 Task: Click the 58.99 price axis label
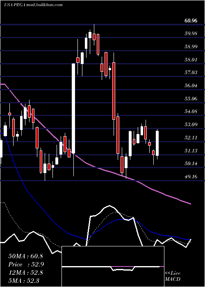[191, 47]
